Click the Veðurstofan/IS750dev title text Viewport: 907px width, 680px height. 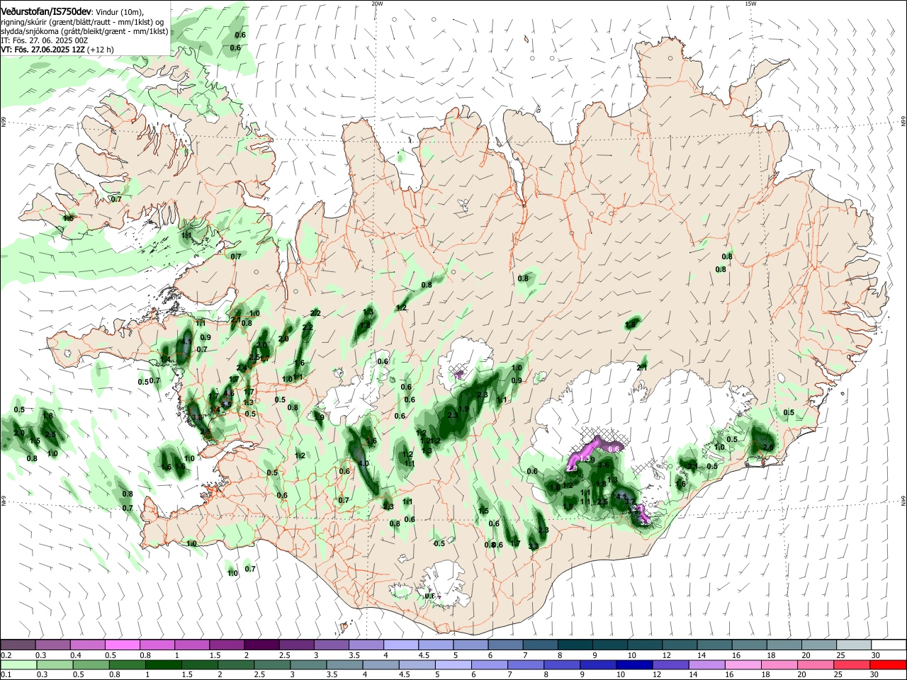point(46,12)
